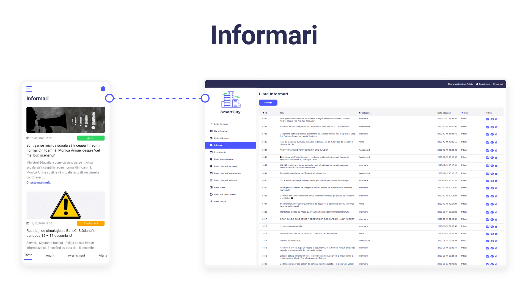This screenshot has height=297, width=528.
Task: Toggle view eye icon for row 5146
Action: pos(492,134)
